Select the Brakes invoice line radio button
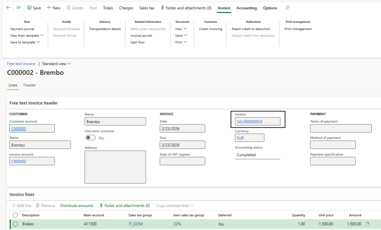The width and height of the screenshot is (381, 230). point(15,224)
